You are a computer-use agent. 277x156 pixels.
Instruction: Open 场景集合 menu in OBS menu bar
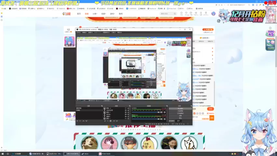pyautogui.click(x=106, y=33)
